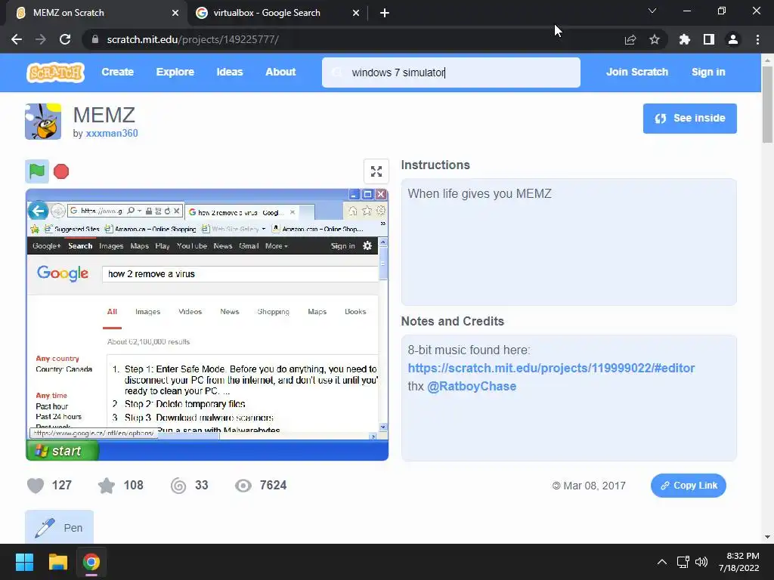This screenshot has height=580, width=774.
Task: Click the See inside button
Action: pos(689,119)
